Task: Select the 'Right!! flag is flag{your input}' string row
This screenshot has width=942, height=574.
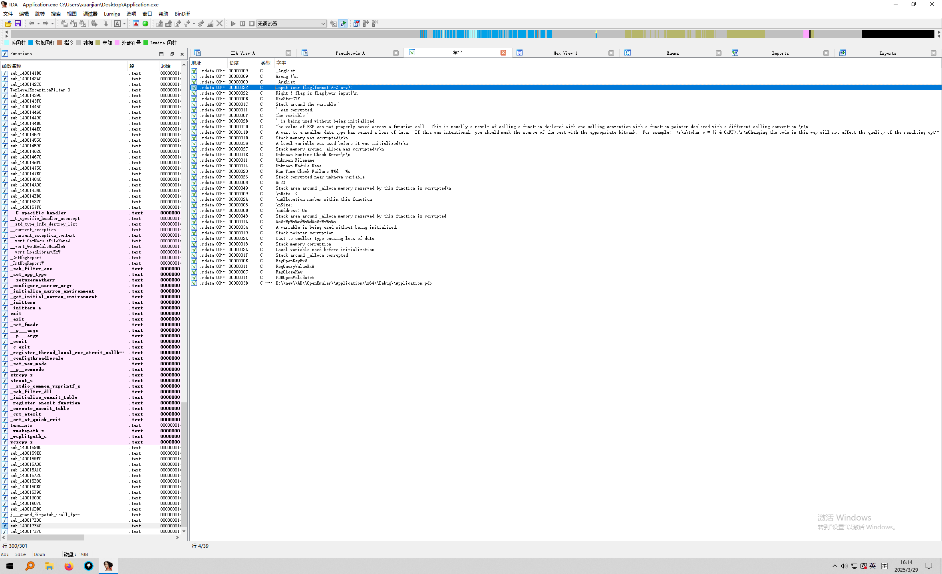Action: [x=316, y=93]
